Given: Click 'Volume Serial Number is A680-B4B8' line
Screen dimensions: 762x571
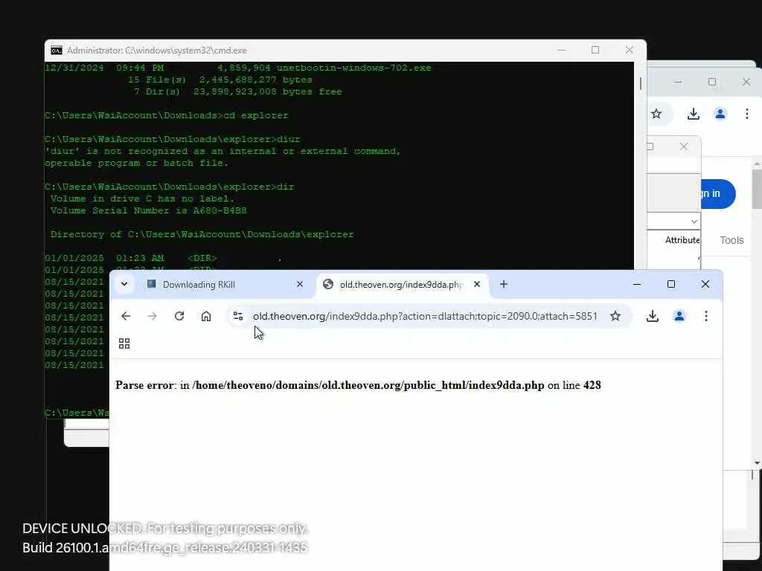Looking at the screenshot, I should 148,210.
